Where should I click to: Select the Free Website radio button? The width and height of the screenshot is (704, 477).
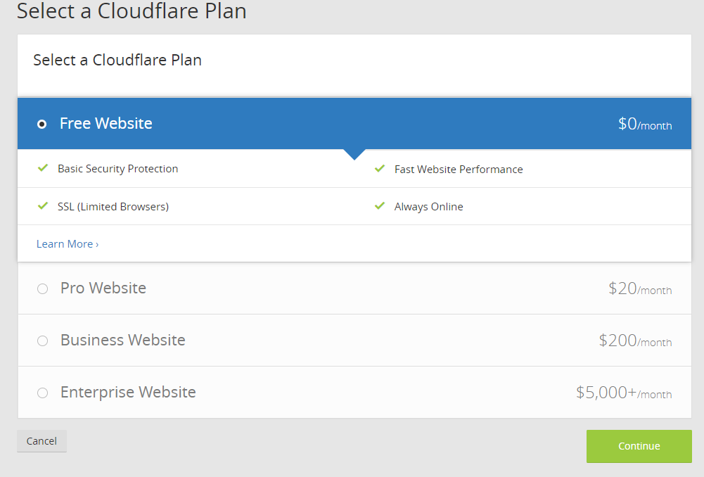[42, 124]
